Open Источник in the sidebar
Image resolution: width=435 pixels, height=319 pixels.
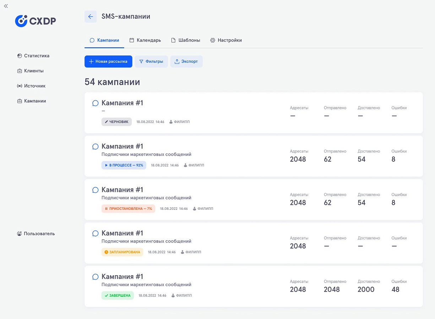coord(31,86)
